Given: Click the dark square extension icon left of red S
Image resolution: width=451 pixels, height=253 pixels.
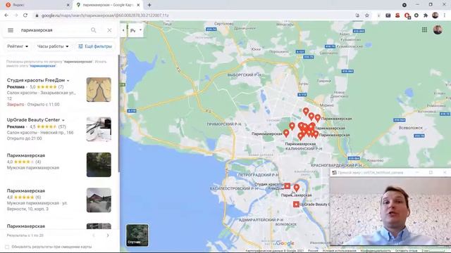Looking at the screenshot, I should pos(388,15).
